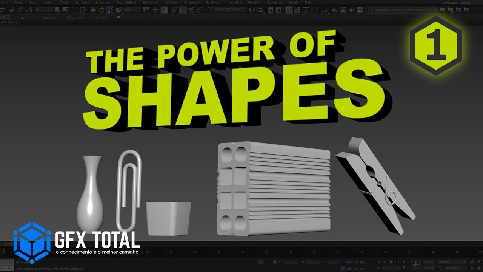The width and height of the screenshot is (483, 272).
Task: Switch to the Populate ribbon tab
Action: [x=102, y=17]
